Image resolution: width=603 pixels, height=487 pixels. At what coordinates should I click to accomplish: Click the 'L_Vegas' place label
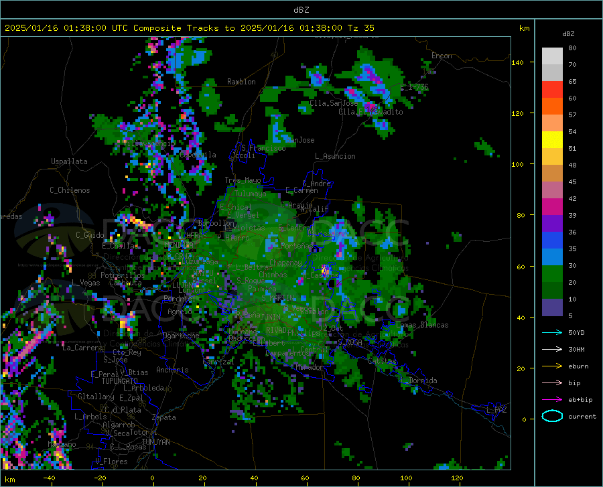(x=86, y=283)
